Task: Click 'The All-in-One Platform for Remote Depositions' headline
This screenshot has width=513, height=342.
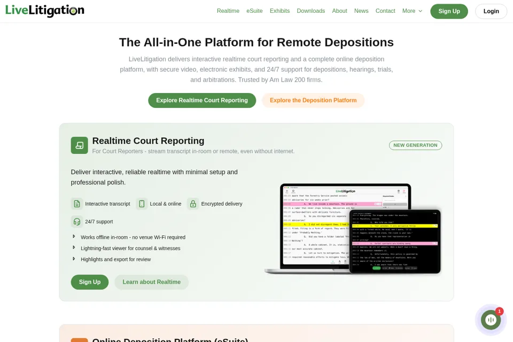Action: click(x=256, y=42)
